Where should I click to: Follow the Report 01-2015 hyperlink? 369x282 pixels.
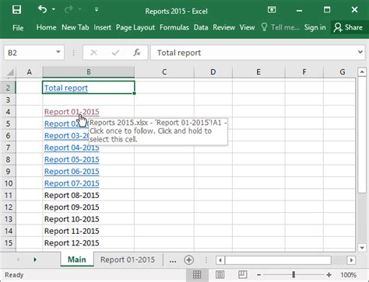pos(72,112)
